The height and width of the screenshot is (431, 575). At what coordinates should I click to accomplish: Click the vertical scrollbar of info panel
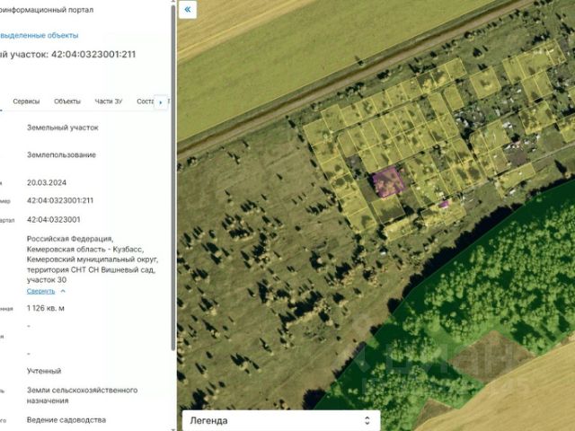[x=173, y=176]
